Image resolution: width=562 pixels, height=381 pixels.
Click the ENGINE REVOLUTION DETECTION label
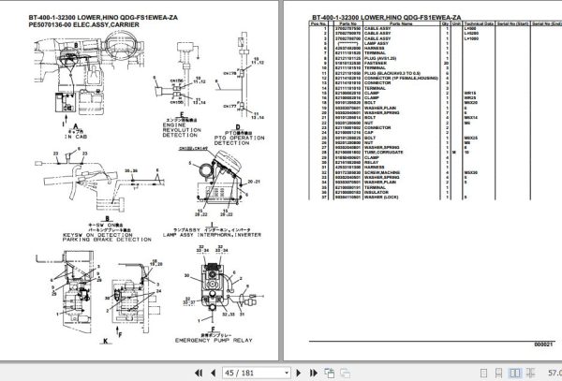pos(182,130)
